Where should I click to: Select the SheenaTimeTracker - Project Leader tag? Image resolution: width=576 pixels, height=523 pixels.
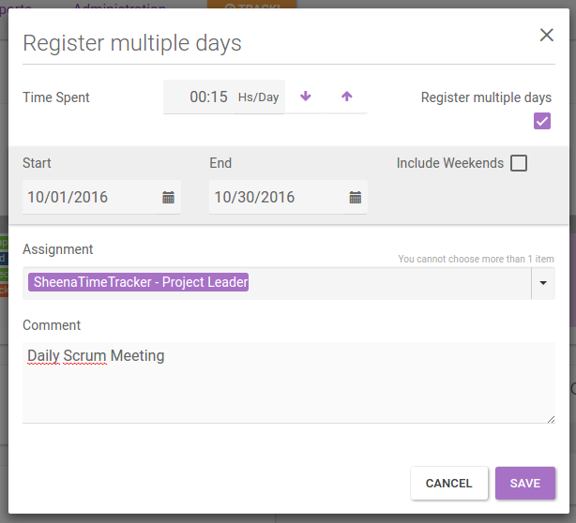tap(138, 282)
